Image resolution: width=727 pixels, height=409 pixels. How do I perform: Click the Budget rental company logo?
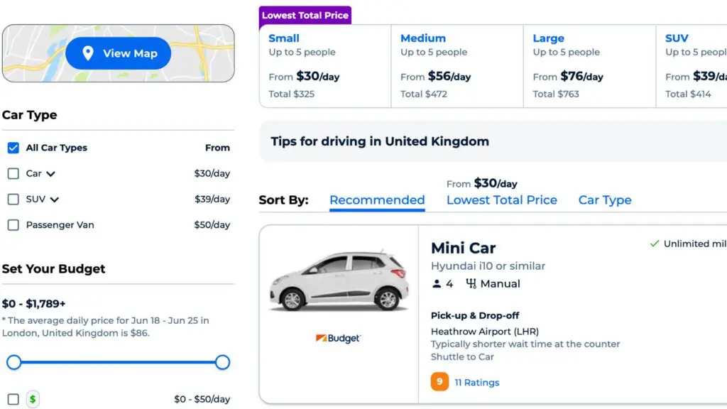(x=339, y=339)
